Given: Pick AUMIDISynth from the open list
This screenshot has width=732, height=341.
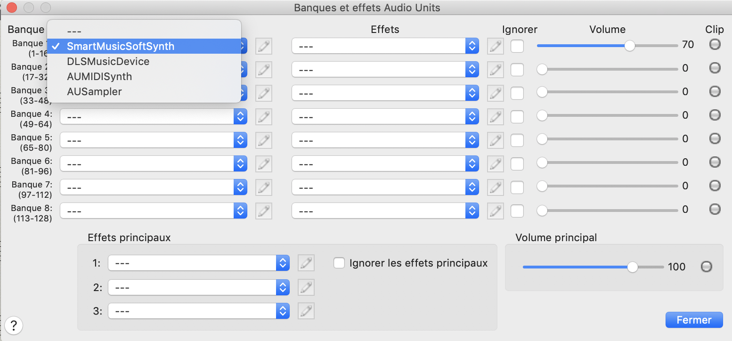Looking at the screenshot, I should (x=99, y=77).
